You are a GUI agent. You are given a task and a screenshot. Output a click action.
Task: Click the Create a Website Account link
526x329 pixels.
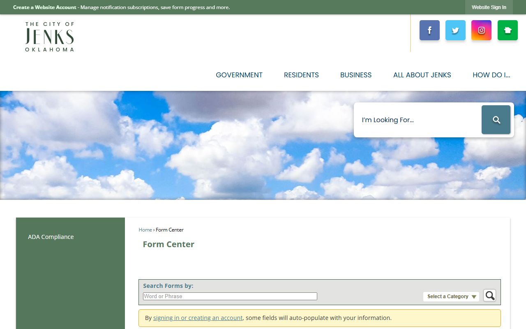click(45, 7)
